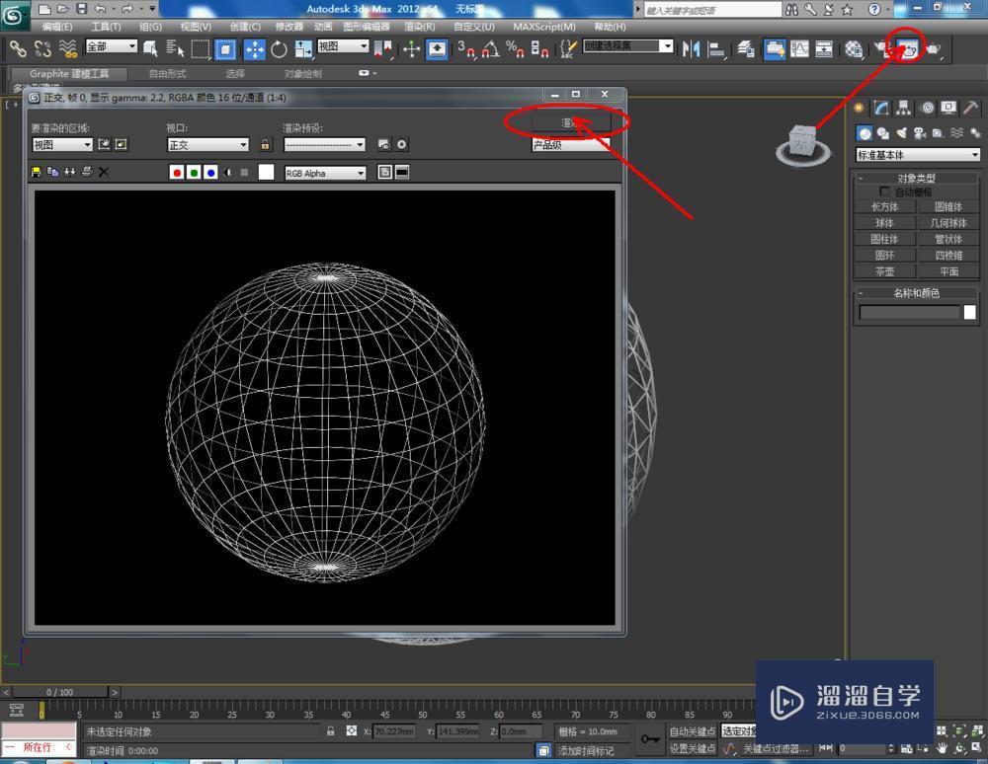This screenshot has width=988, height=764.
Task: Click the Save Image icon in render window
Action: pyautogui.click(x=37, y=172)
